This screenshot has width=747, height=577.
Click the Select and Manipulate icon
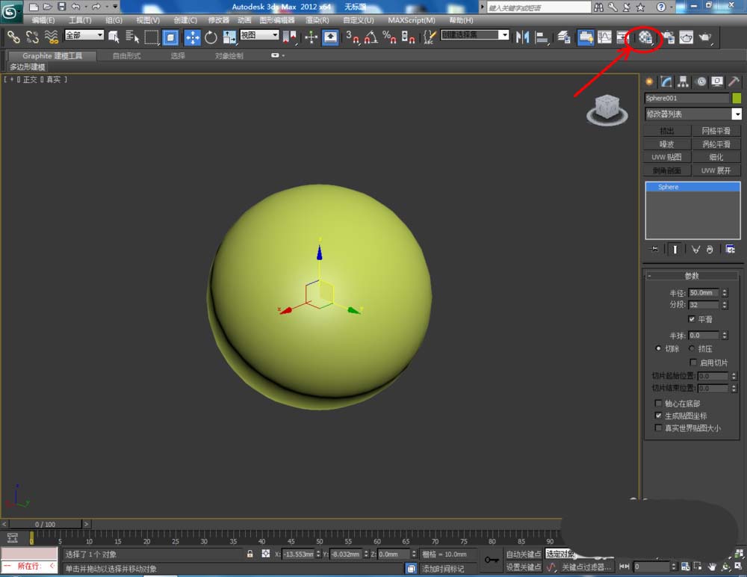(x=311, y=37)
